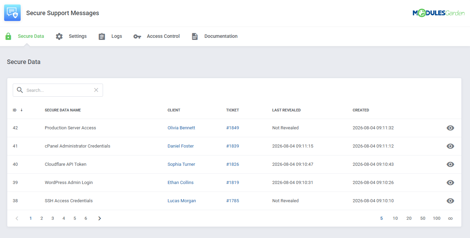Select 'WordPress Admin Login' name cell
Viewport: 470px width, 238px height.
69,183
